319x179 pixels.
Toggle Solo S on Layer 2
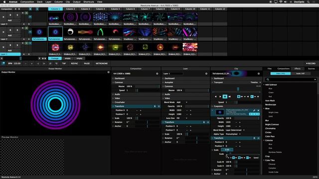[17, 30]
